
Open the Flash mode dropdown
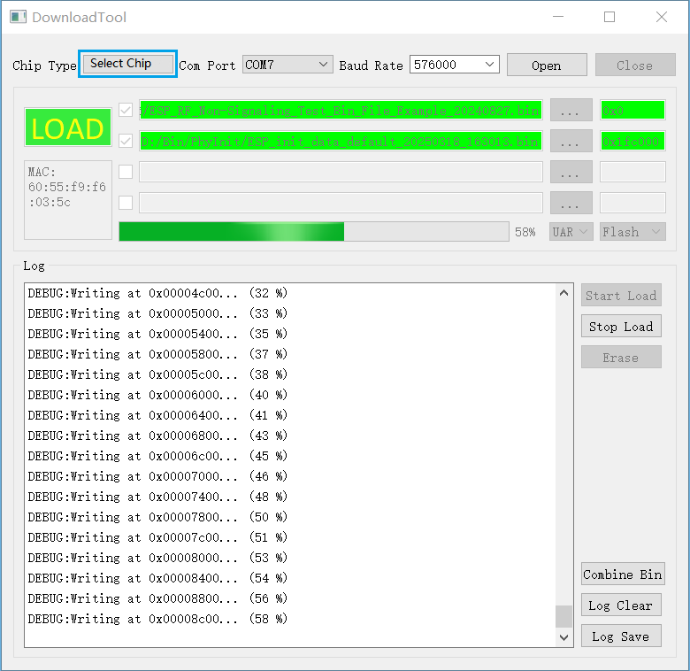click(x=632, y=232)
